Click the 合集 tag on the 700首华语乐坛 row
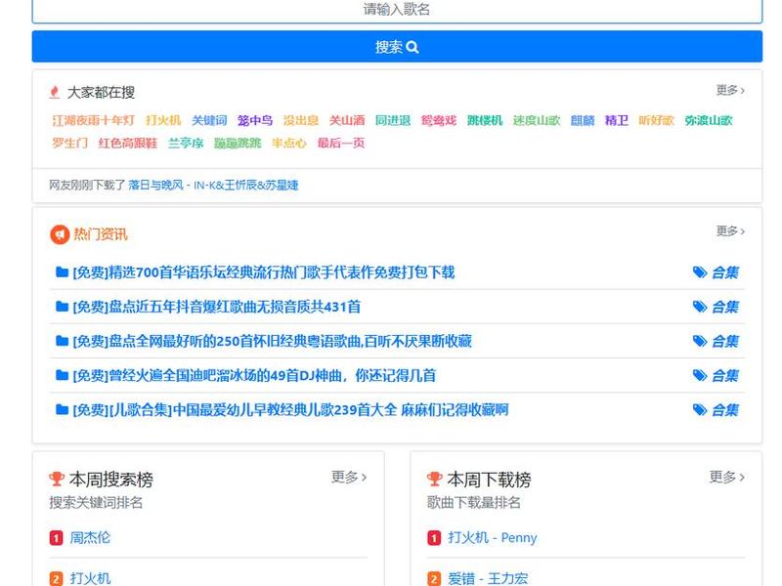Viewport: 782px width, 586px height. [716, 272]
